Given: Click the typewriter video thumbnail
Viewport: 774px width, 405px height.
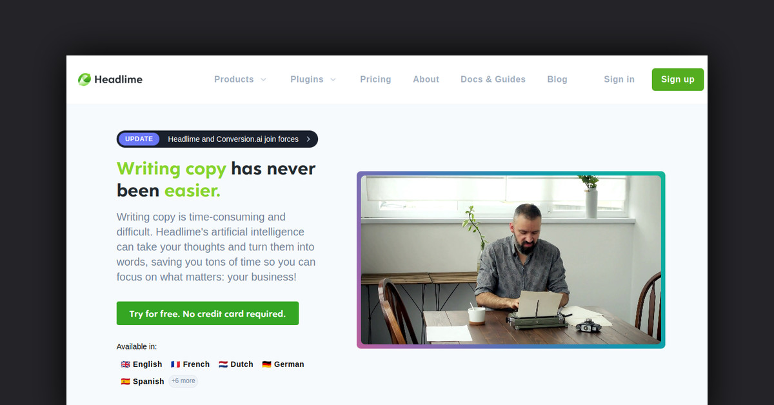Looking at the screenshot, I should tap(511, 260).
